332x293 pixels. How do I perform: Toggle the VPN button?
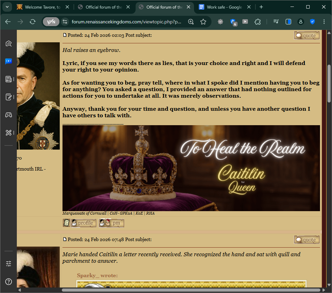(51, 22)
